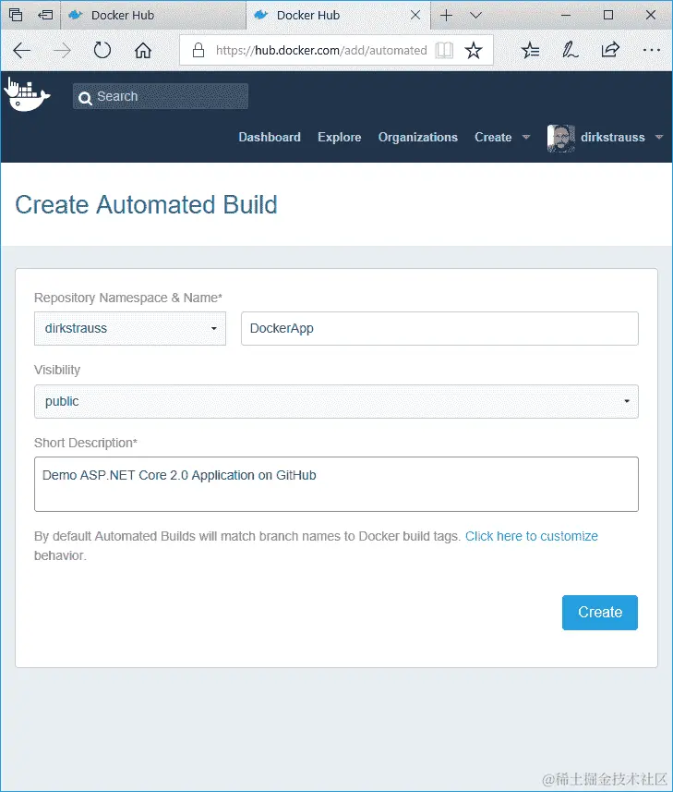The image size is (673, 792).
Task: Open the Visibility public dropdown
Action: click(x=336, y=402)
